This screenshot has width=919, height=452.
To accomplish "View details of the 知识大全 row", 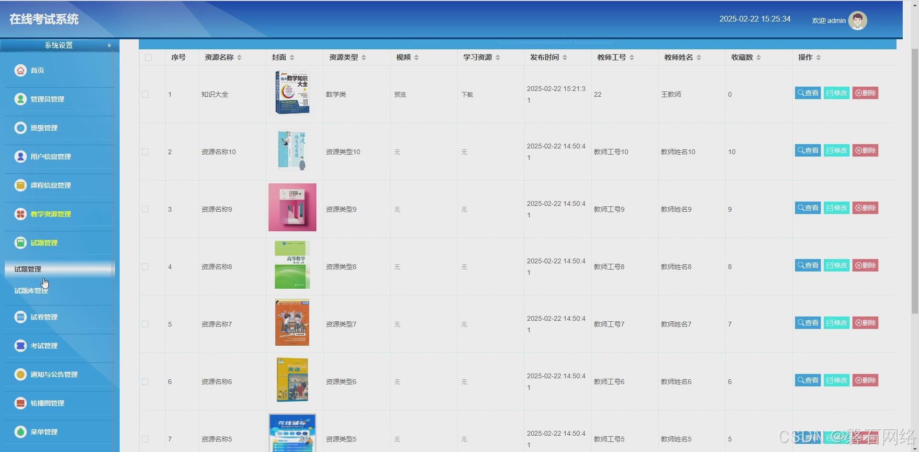I will pyautogui.click(x=808, y=93).
